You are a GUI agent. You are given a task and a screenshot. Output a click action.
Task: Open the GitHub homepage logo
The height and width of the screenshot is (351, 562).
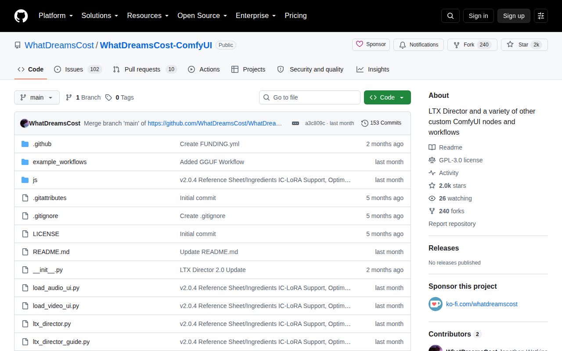tap(21, 16)
